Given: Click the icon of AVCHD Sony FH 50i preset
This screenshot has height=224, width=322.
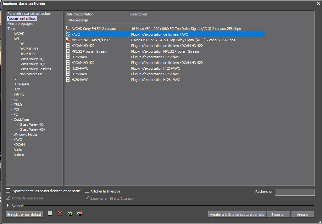Looking at the screenshot, I should coord(68,29).
